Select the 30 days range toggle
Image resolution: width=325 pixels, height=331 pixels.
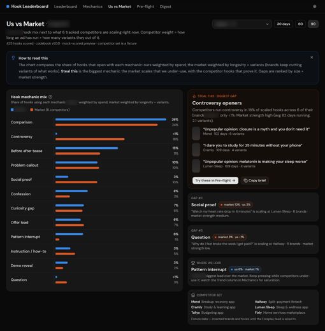284,24
